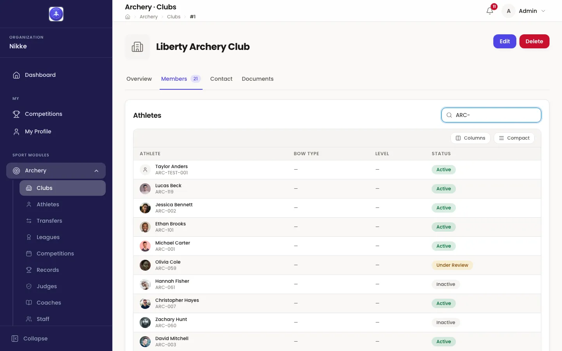
Task: Click the breadcrumb item #1
Action: (193, 17)
